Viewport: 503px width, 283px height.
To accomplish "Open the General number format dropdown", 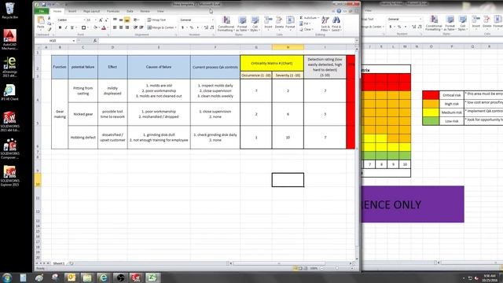I will pos(213,20).
